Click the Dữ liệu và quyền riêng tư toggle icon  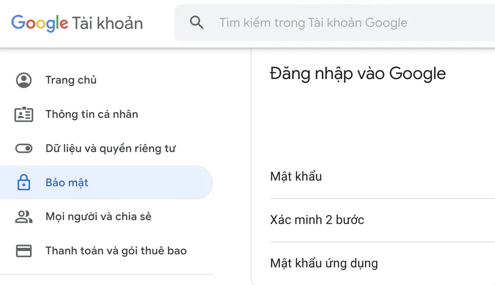(23, 148)
